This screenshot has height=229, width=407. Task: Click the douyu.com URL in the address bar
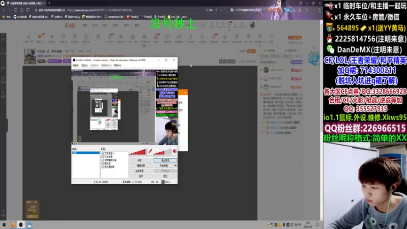point(100,10)
